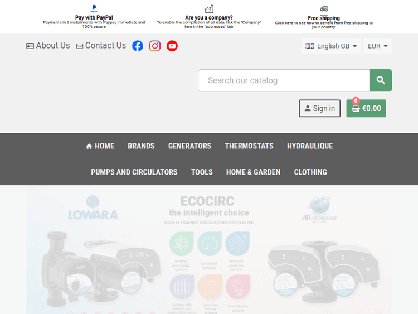This screenshot has height=314, width=418.
Task: Open the BRANDS menu
Action: pos(141,146)
